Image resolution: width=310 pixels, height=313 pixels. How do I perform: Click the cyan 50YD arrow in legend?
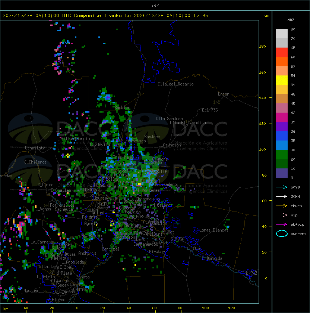[x=282, y=187]
